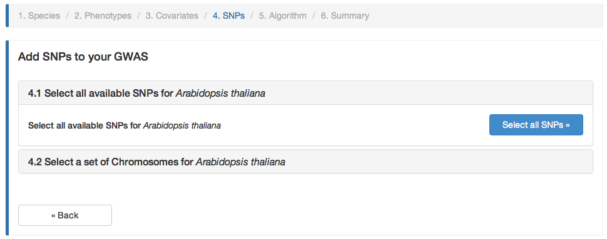Go to the 1. Species step
Screen dimensions: 607x239
tap(39, 16)
